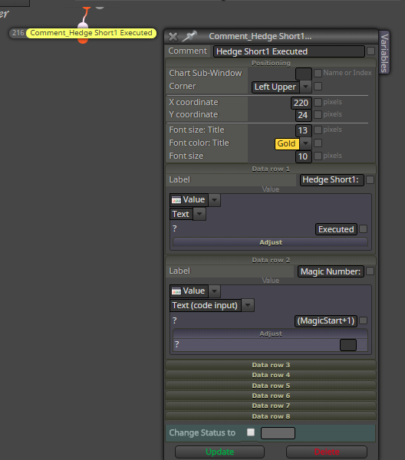Open the Text type dropdown in Data row 1
This screenshot has height=460, width=405.
(199, 214)
